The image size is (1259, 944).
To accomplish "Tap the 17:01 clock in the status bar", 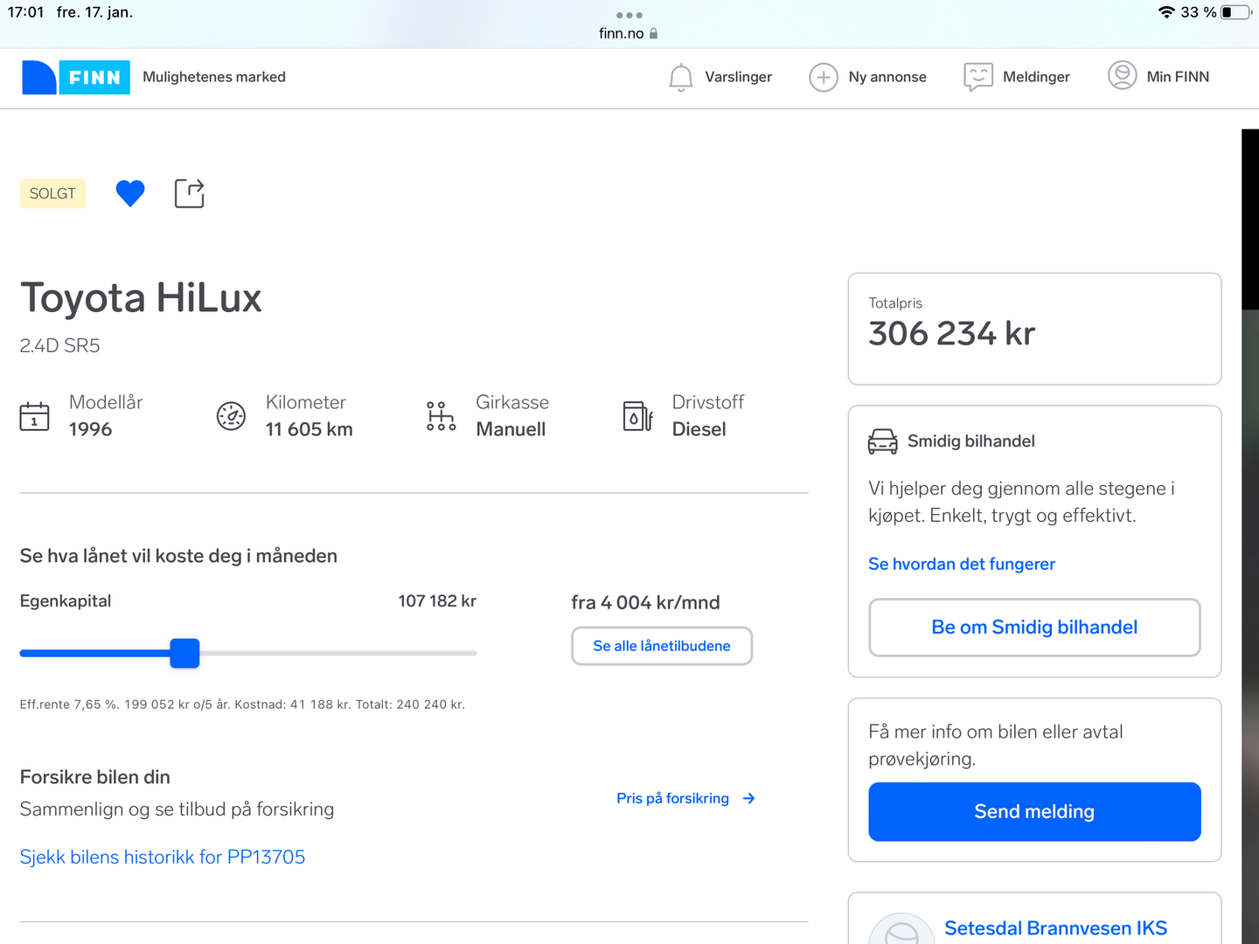I will [x=25, y=12].
